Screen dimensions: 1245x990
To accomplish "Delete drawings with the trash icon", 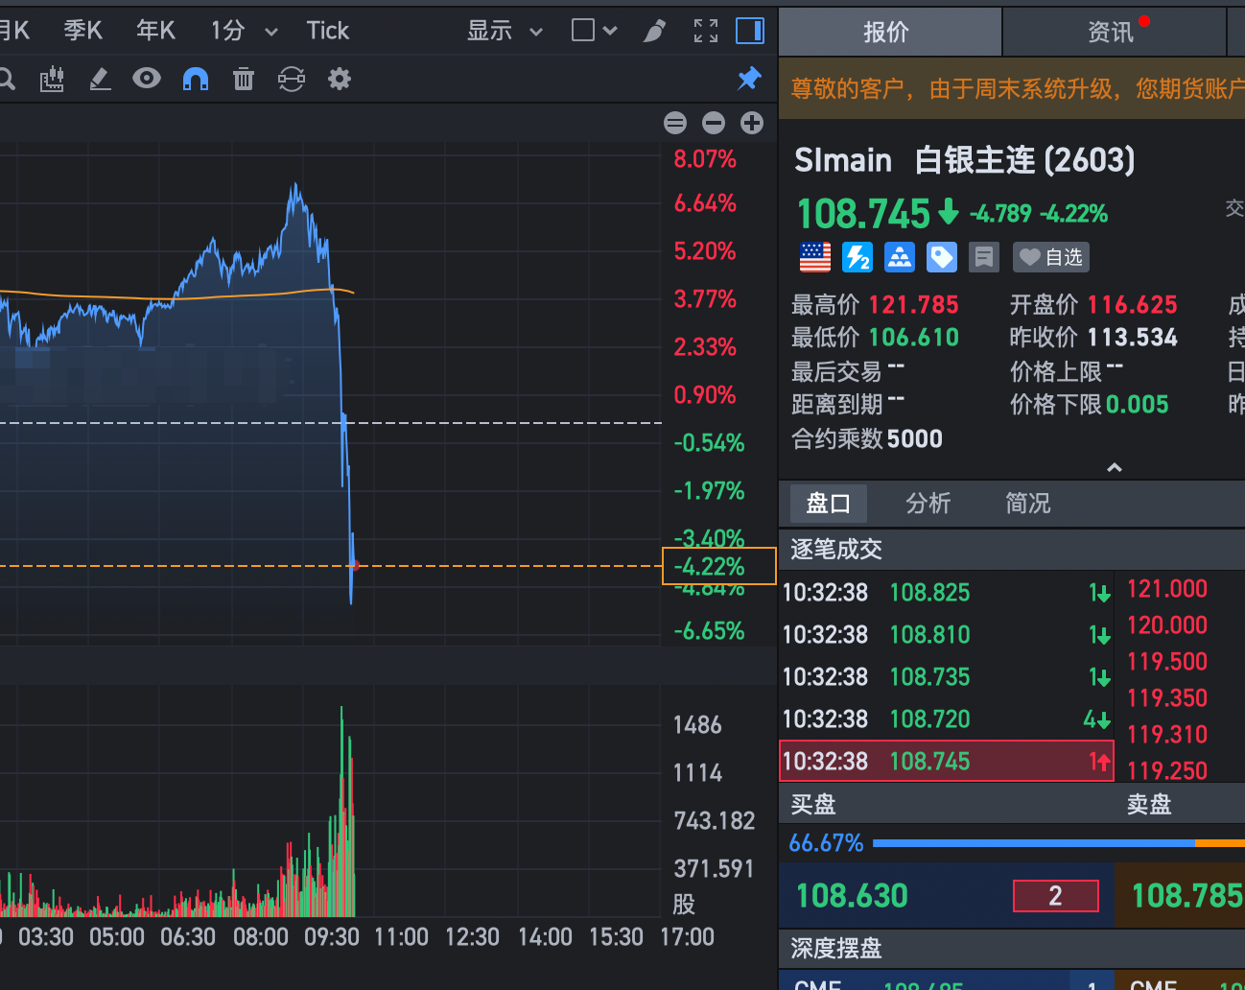I will click(244, 80).
